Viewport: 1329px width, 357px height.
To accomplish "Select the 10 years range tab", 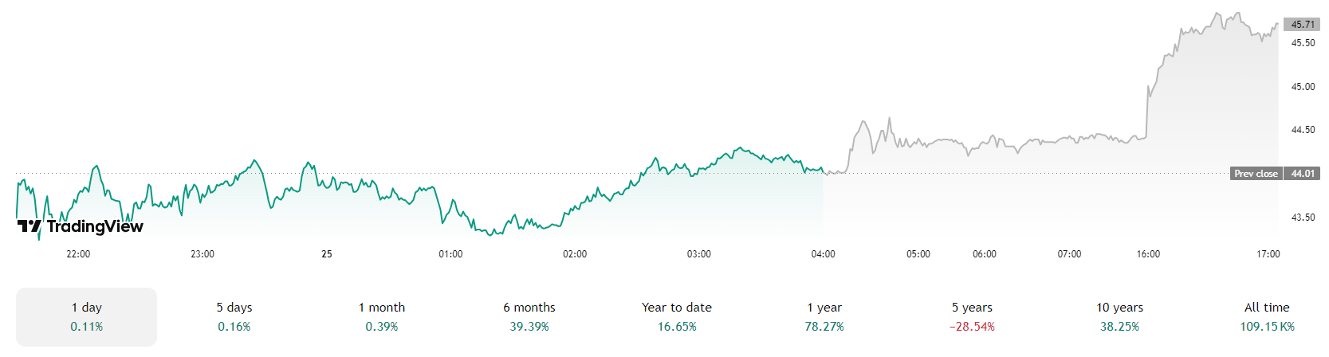I will (1119, 316).
